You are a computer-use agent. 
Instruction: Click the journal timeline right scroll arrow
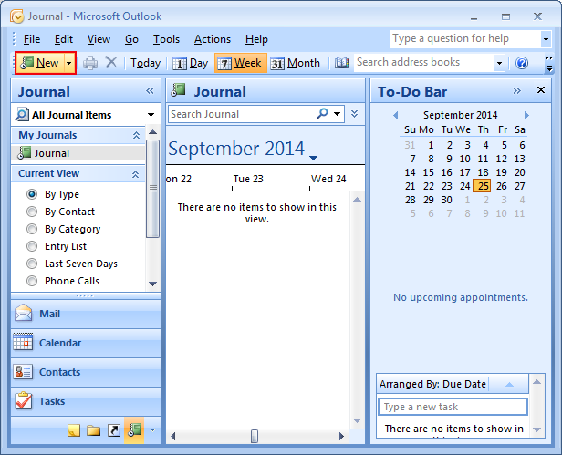[x=341, y=436]
